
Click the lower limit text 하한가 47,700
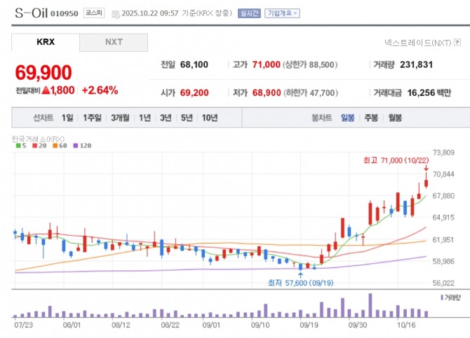point(311,93)
